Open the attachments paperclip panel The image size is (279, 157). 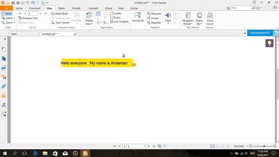pyautogui.click(x=3, y=86)
